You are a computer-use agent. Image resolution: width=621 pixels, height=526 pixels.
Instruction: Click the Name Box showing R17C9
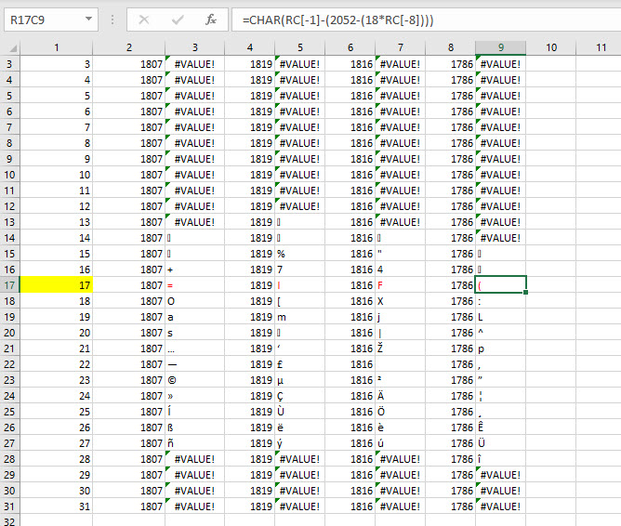51,20
